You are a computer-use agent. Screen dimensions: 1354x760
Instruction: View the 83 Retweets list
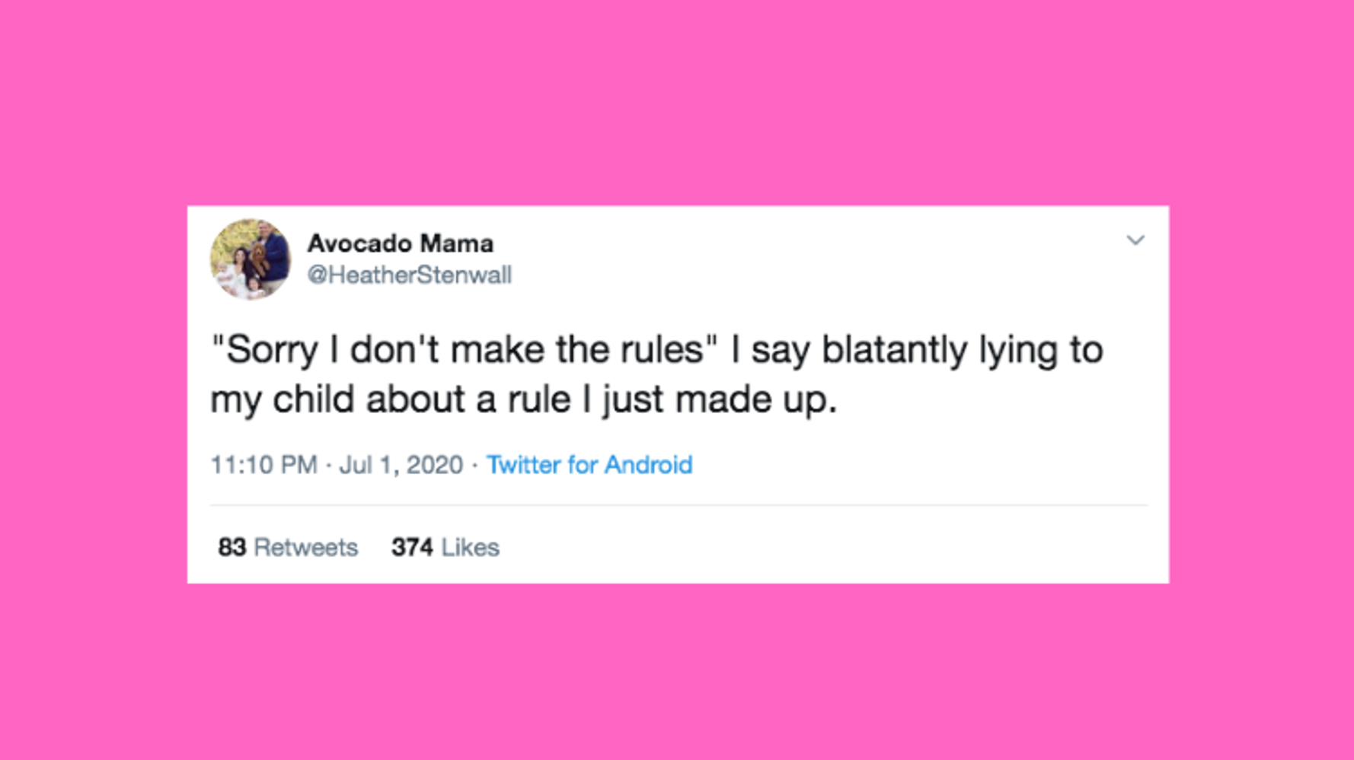[288, 547]
